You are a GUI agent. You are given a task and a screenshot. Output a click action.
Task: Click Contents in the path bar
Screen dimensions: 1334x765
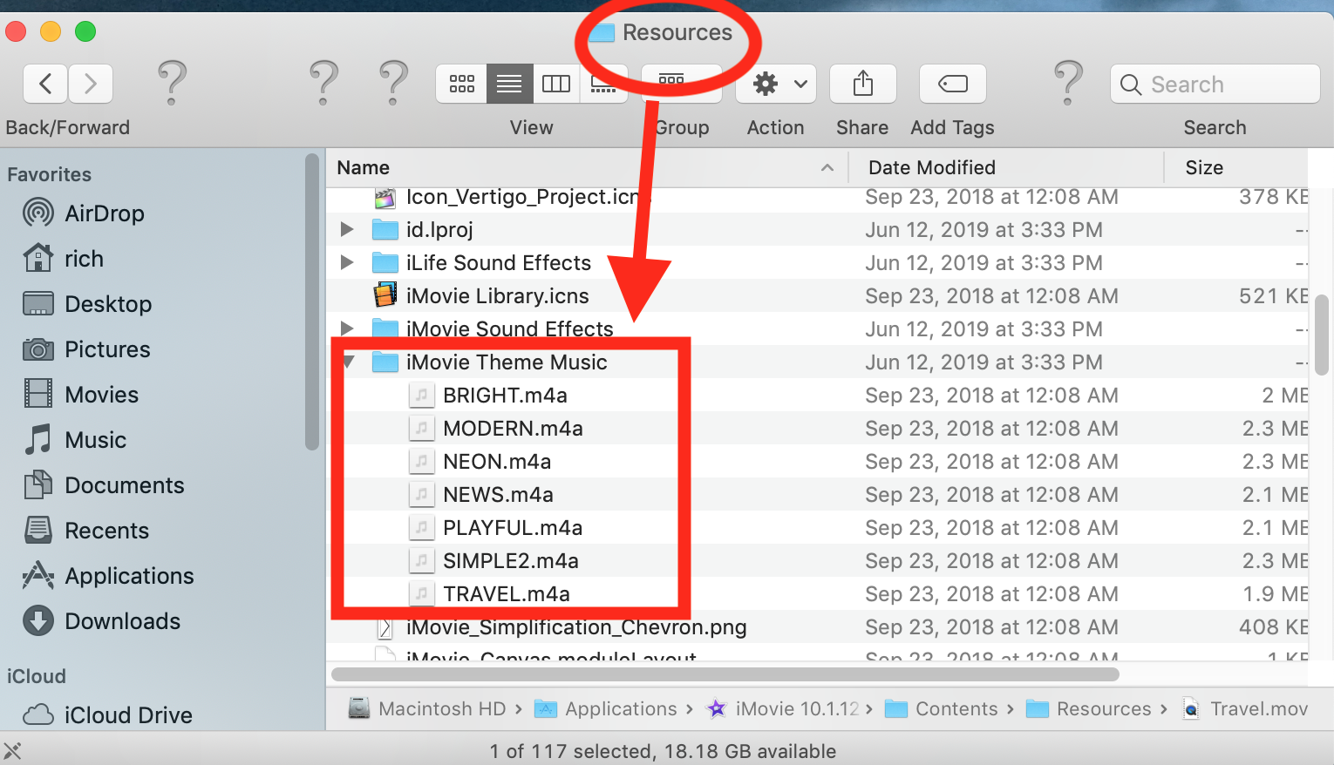tap(942, 709)
